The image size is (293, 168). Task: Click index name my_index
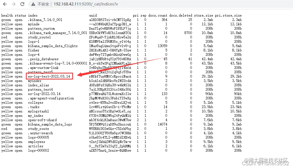tap(35, 115)
